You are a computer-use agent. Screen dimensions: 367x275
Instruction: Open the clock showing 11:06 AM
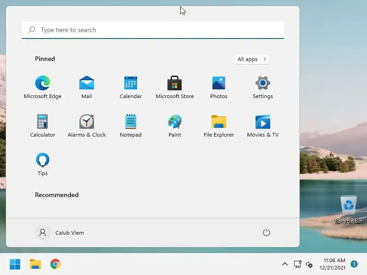pyautogui.click(x=332, y=264)
